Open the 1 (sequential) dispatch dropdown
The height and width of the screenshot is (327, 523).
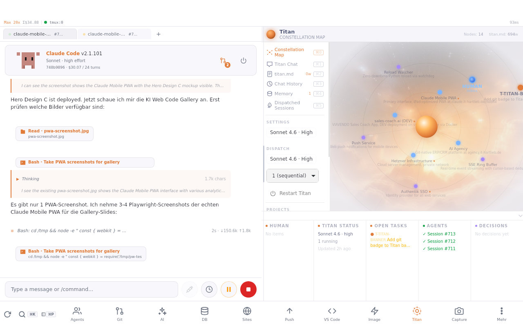(292, 175)
